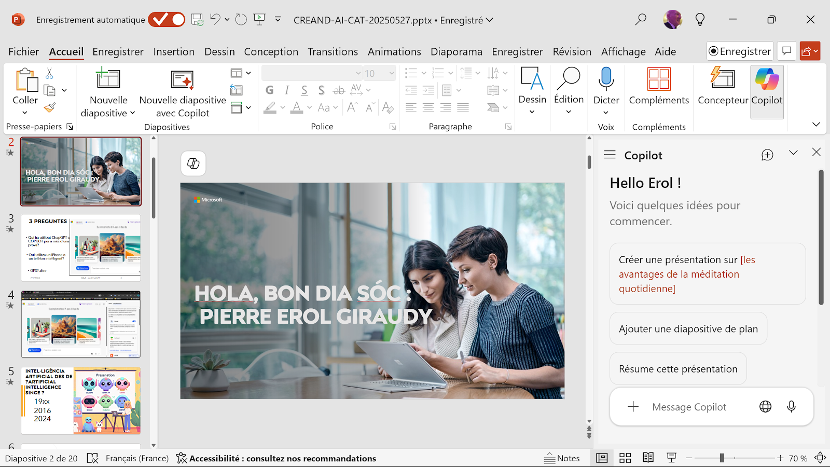Click "Résume cette présentation" suggestion
830x467 pixels.
(678, 369)
